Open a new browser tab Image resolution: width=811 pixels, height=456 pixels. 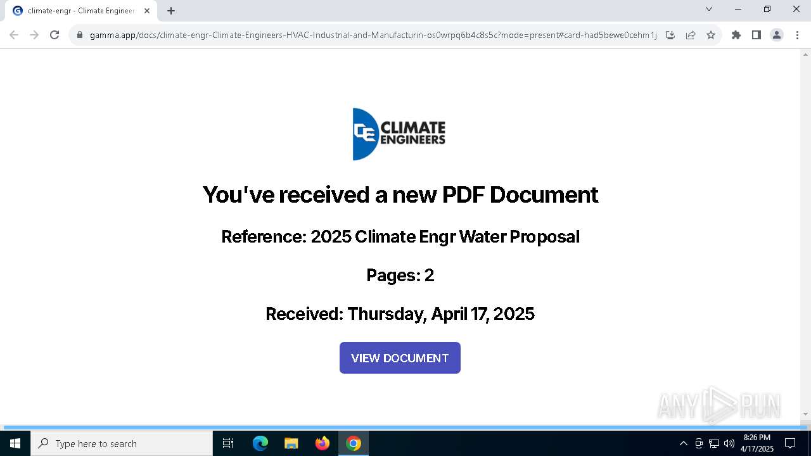point(171,11)
